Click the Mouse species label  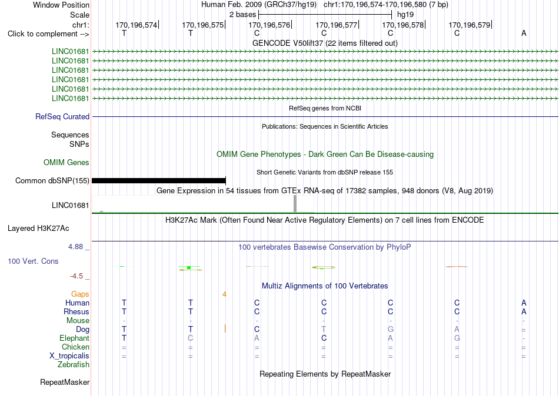78,321
